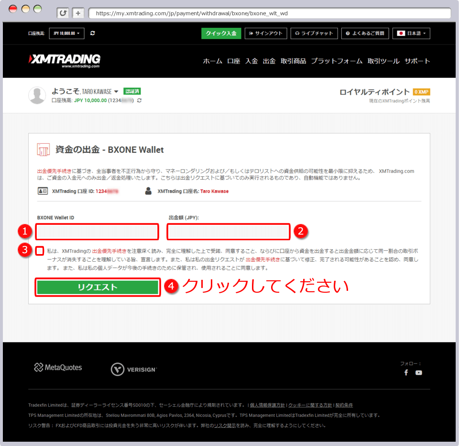
Task: Click the user avatar picture
Action: 37,96
